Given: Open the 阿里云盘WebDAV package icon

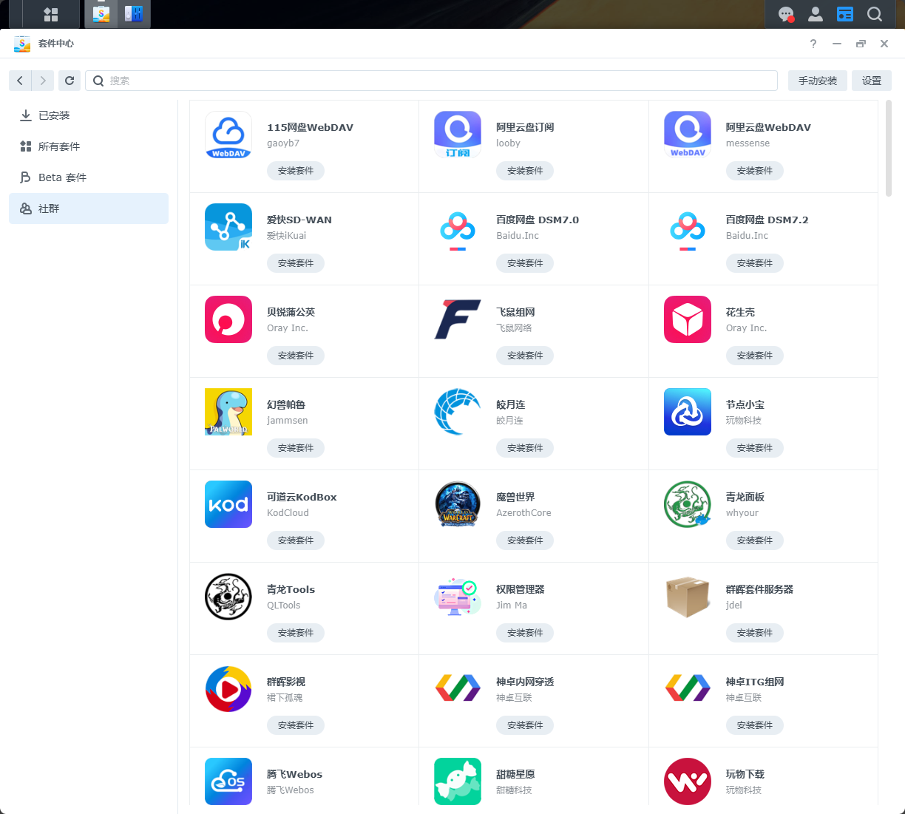Looking at the screenshot, I should (688, 135).
